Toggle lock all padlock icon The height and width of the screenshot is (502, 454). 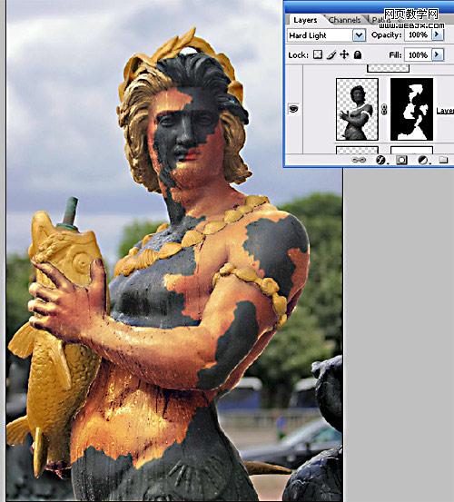pyautogui.click(x=358, y=54)
